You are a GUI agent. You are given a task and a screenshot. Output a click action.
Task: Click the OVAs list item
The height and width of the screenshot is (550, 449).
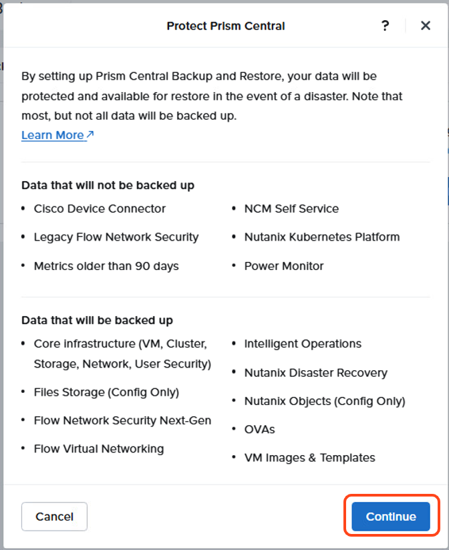pos(259,429)
